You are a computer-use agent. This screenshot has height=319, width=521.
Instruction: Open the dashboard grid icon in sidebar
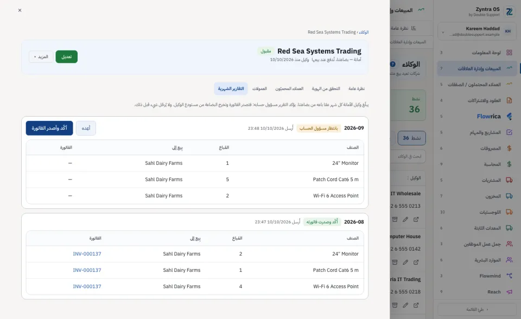(x=509, y=53)
